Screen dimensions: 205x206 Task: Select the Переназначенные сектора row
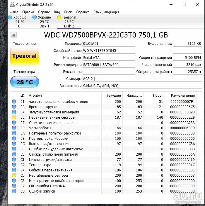point(52,118)
